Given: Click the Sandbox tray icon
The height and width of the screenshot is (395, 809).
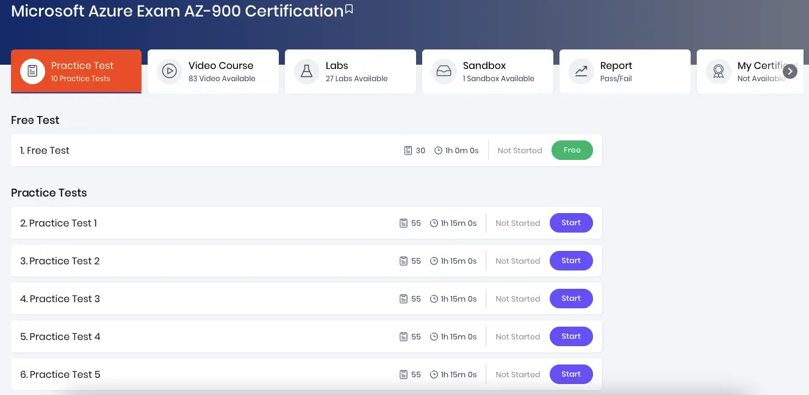Looking at the screenshot, I should pyautogui.click(x=444, y=71).
